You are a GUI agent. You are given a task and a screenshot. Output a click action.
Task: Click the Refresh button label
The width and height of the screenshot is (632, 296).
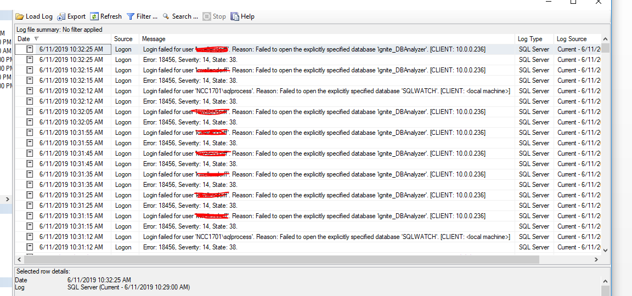(x=111, y=16)
